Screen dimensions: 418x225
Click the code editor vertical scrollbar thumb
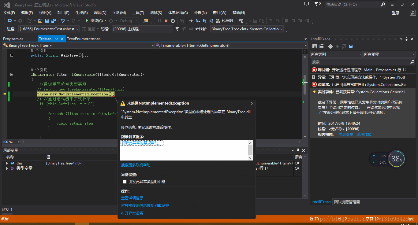(x=305, y=85)
